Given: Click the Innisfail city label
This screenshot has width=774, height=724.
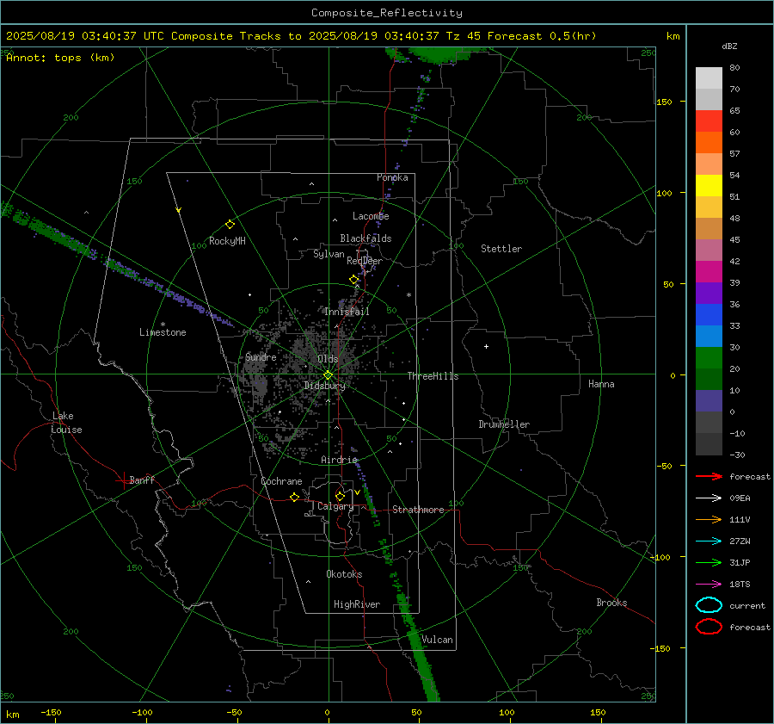Looking at the screenshot, I should pyautogui.click(x=347, y=312).
